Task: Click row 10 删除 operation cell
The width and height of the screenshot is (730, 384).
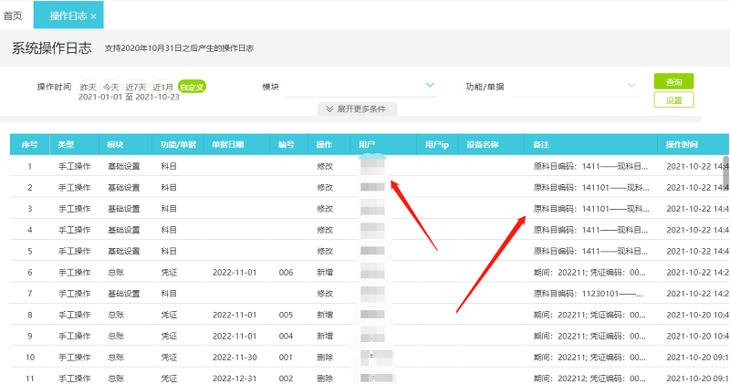Action: (x=325, y=358)
